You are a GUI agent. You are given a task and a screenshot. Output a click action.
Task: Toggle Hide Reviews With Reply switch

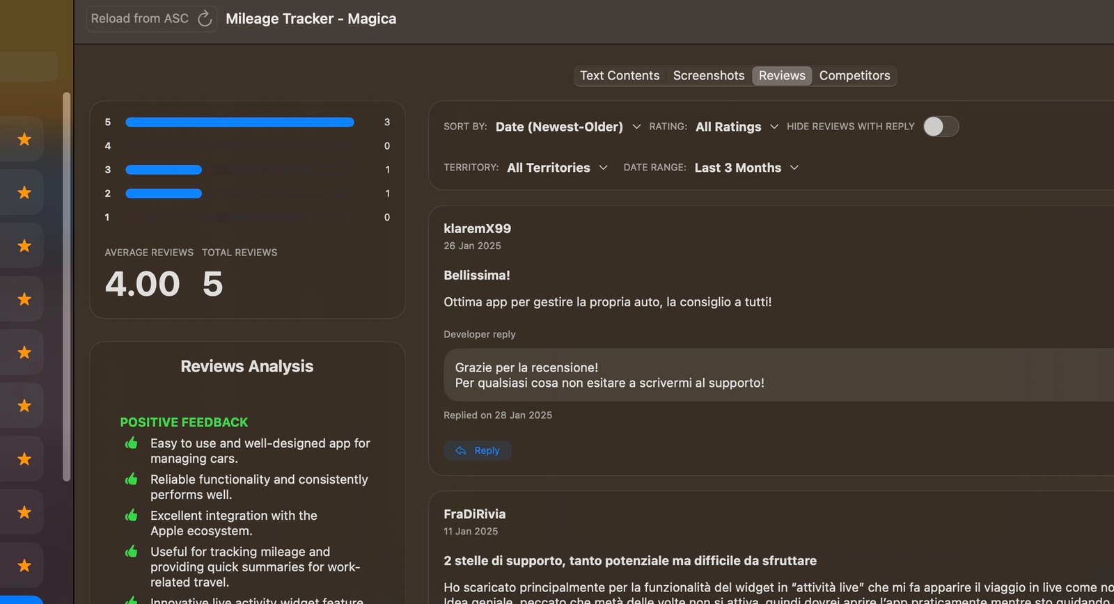(x=941, y=127)
